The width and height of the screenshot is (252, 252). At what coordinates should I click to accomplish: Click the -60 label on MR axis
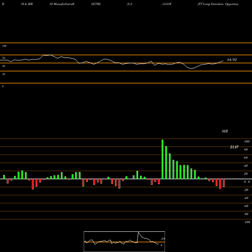pos(246,206)
